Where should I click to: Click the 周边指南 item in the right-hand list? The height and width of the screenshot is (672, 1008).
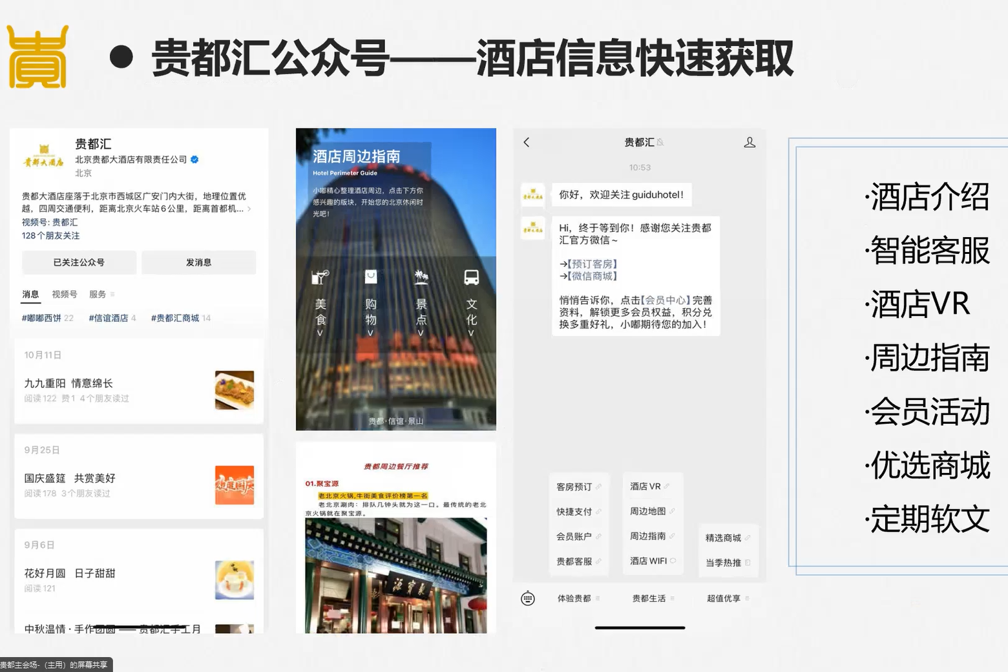pyautogui.click(x=928, y=358)
